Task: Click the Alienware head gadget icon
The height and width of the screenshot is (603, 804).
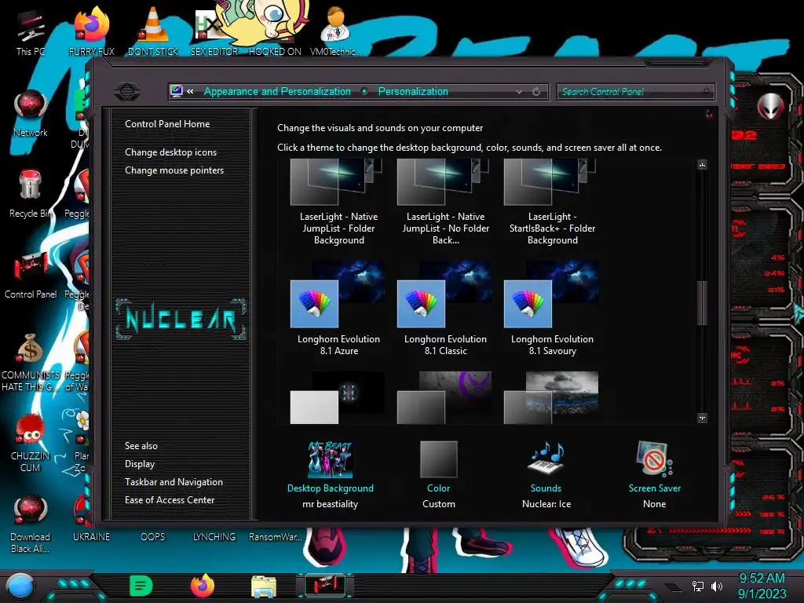Action: tap(770, 107)
